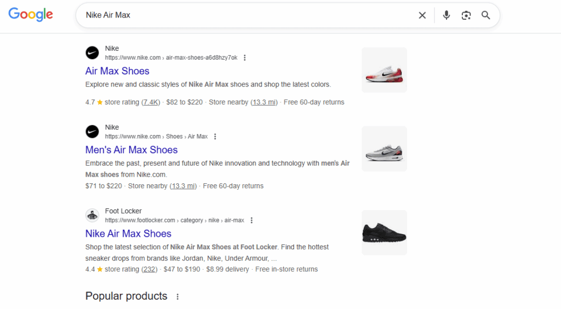Click Nike swoosh favicon of Air Max Shoes result

pyautogui.click(x=92, y=53)
